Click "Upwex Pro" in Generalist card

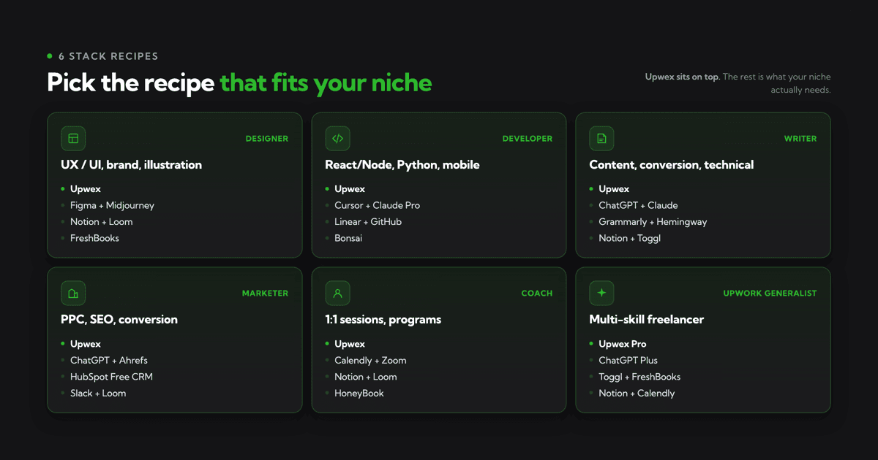tap(623, 344)
